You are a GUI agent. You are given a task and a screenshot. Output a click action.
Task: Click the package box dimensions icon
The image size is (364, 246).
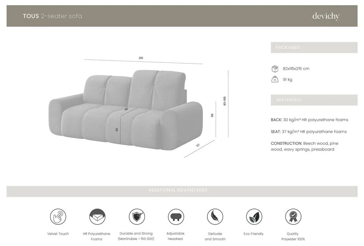point(275,69)
